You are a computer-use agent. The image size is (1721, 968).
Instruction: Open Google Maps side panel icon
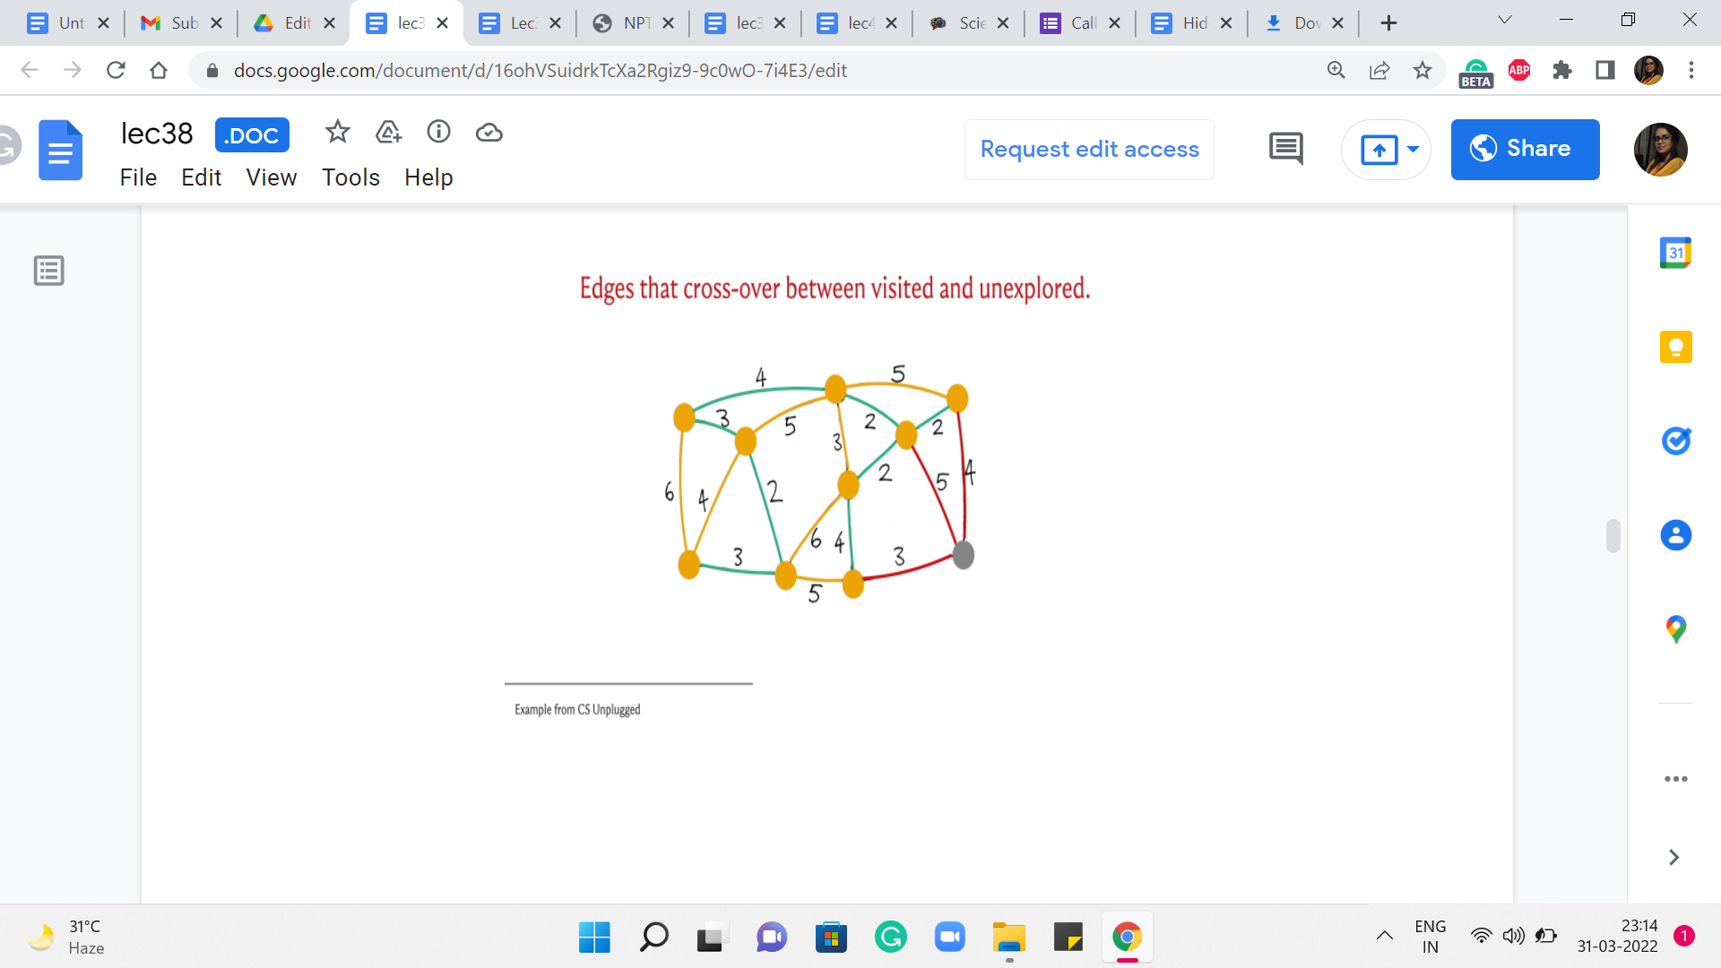[x=1675, y=629]
